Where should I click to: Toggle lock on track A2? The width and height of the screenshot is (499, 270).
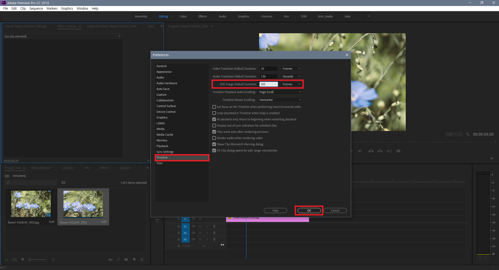[x=179, y=233]
